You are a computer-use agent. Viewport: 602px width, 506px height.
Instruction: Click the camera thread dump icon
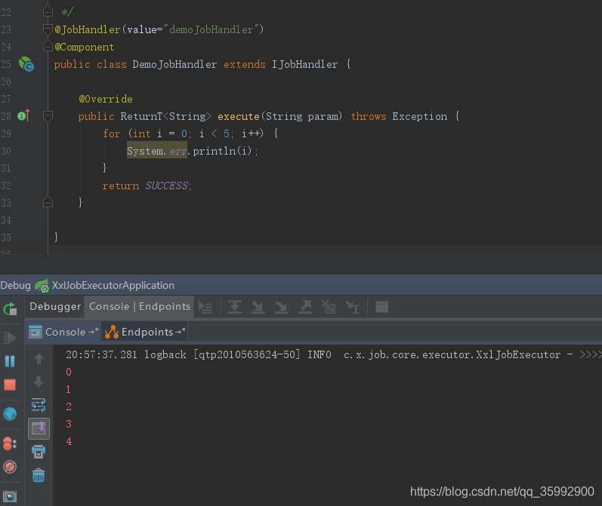click(10, 496)
